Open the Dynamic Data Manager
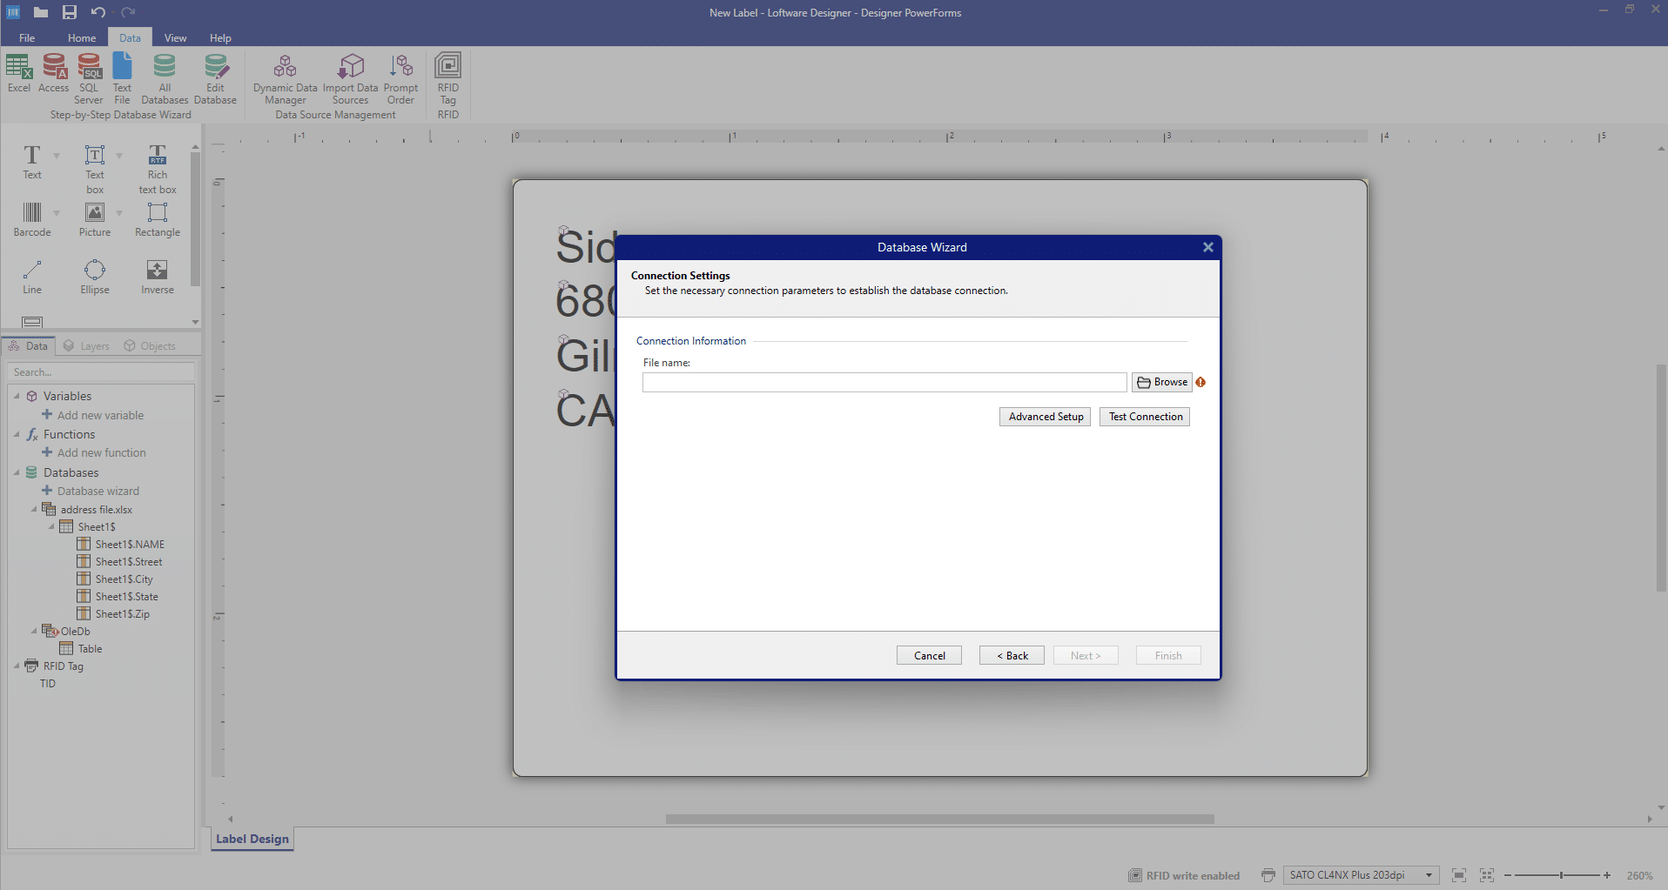The width and height of the screenshot is (1668, 890). [x=285, y=77]
